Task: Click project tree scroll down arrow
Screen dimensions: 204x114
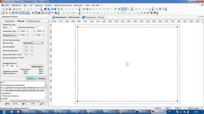Action: (46, 98)
